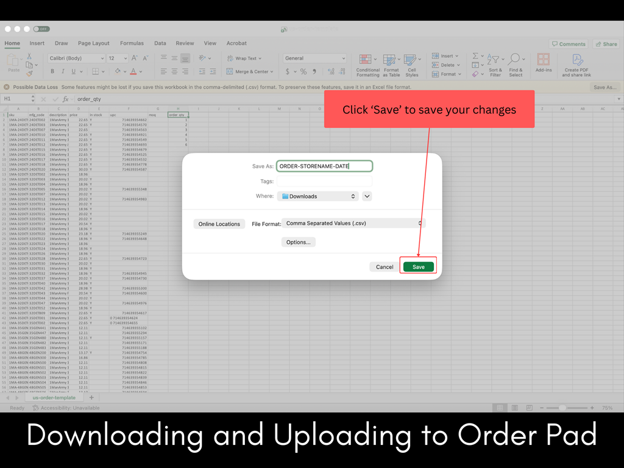Open the Where folder dropdown showing Downloads
The width and height of the screenshot is (624, 468).
[x=317, y=196]
